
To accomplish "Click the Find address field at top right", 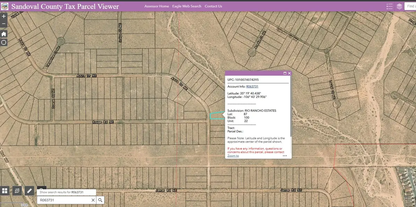I will click(x=410, y=6).
